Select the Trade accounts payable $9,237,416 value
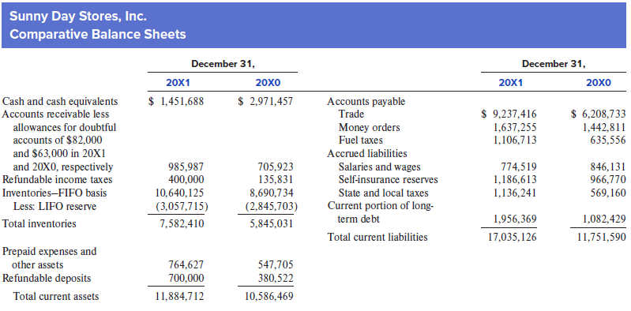The width and height of the screenshot is (631, 311). tap(509, 114)
